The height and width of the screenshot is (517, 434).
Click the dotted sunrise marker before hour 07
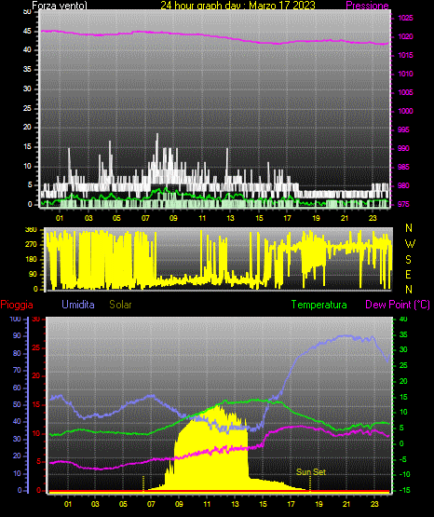pyautogui.click(x=143, y=483)
